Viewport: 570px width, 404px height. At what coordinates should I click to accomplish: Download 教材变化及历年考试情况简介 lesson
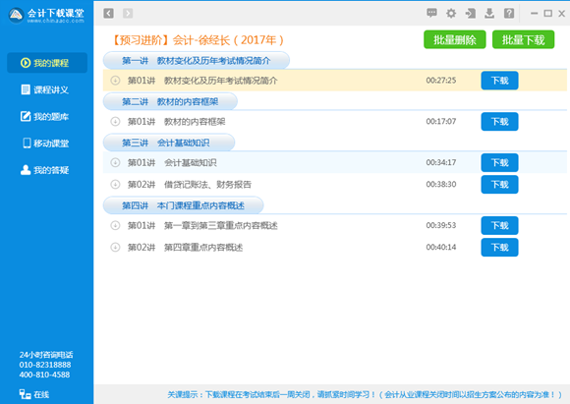499,81
